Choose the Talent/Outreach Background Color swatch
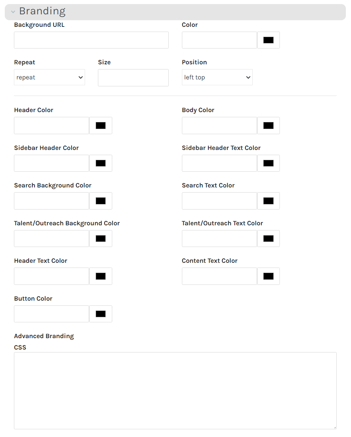 coord(100,239)
